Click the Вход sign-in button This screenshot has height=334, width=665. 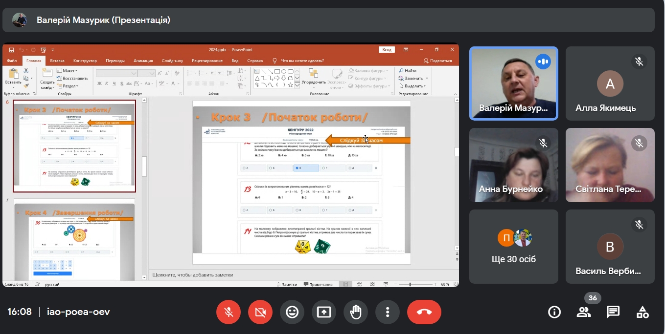point(387,50)
